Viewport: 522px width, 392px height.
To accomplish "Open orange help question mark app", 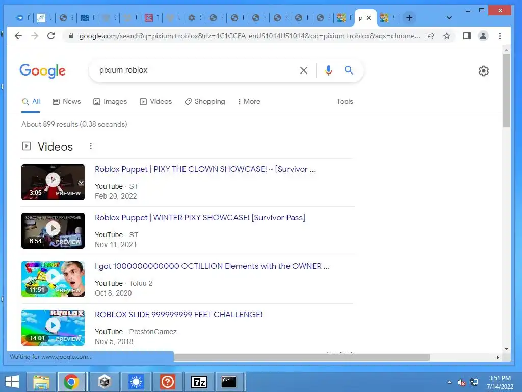I will click(x=167, y=382).
